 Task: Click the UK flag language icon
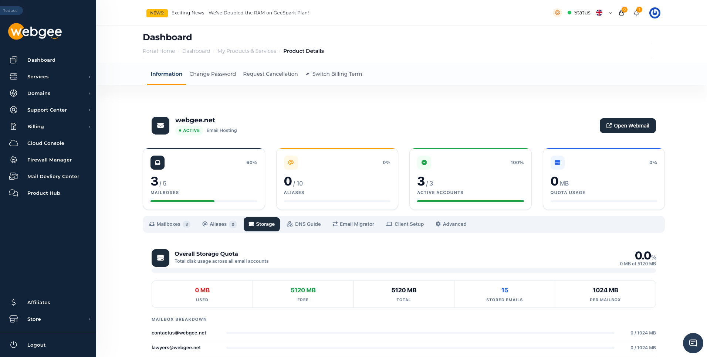coord(599,13)
